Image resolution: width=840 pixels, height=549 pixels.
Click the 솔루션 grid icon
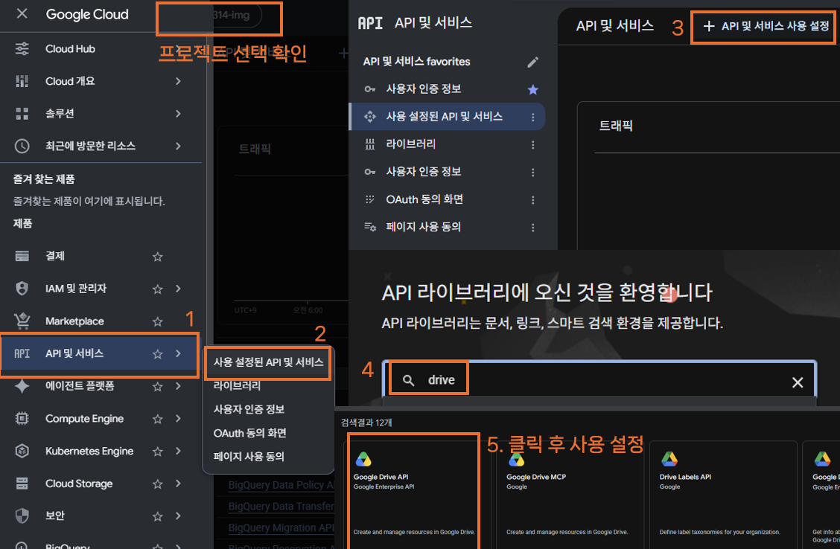click(22, 113)
